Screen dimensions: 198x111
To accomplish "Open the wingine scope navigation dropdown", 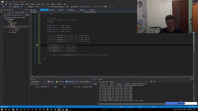I will (x=58, y=12).
